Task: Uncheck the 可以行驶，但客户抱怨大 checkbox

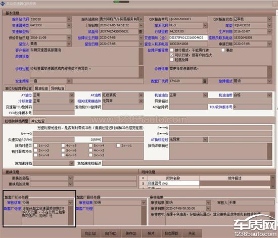Action: click(172, 55)
